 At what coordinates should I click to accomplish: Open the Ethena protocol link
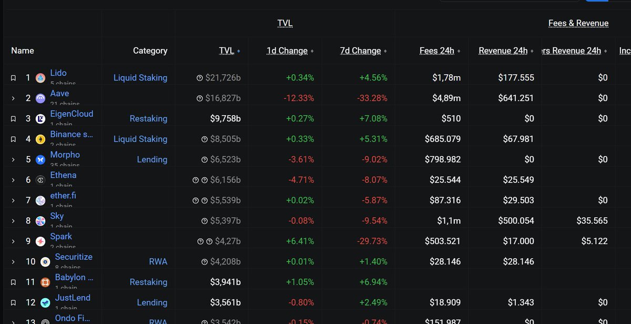63,175
